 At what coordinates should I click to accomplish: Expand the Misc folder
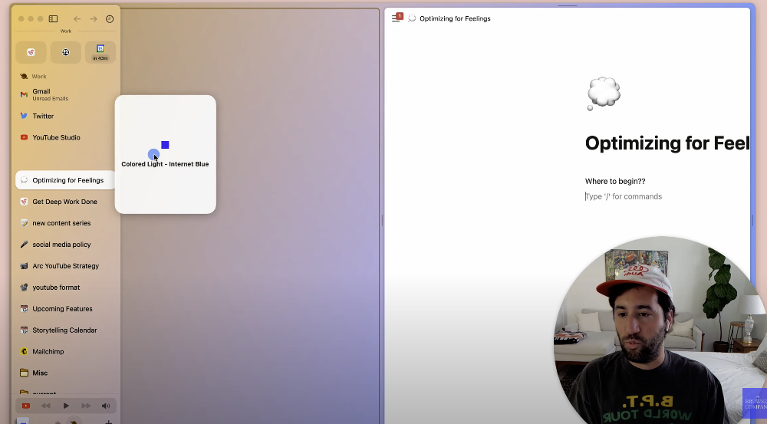pyautogui.click(x=65, y=373)
